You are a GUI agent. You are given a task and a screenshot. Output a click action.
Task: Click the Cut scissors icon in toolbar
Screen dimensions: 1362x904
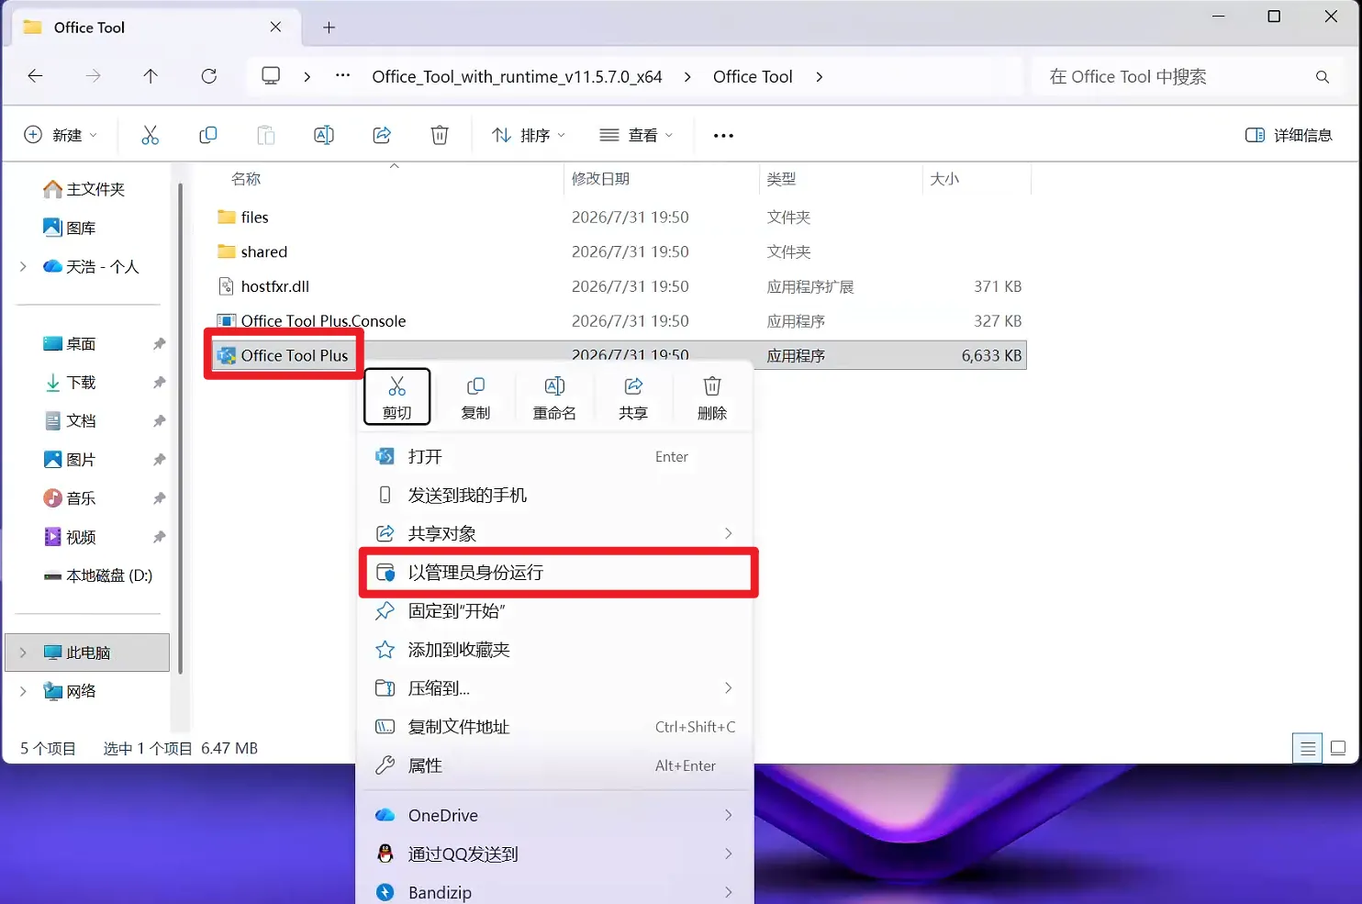pyautogui.click(x=151, y=135)
